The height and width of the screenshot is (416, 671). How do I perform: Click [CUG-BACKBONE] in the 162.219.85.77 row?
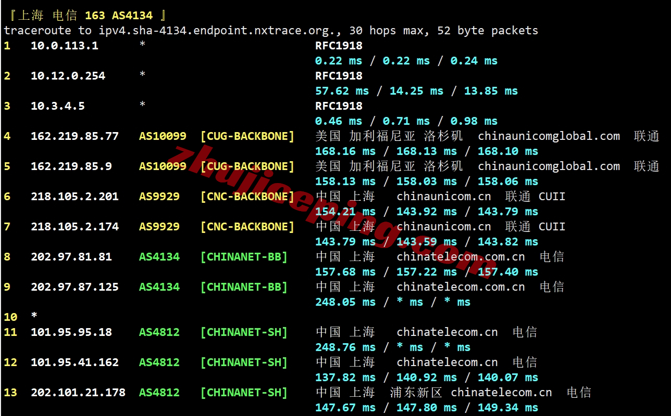click(x=247, y=136)
